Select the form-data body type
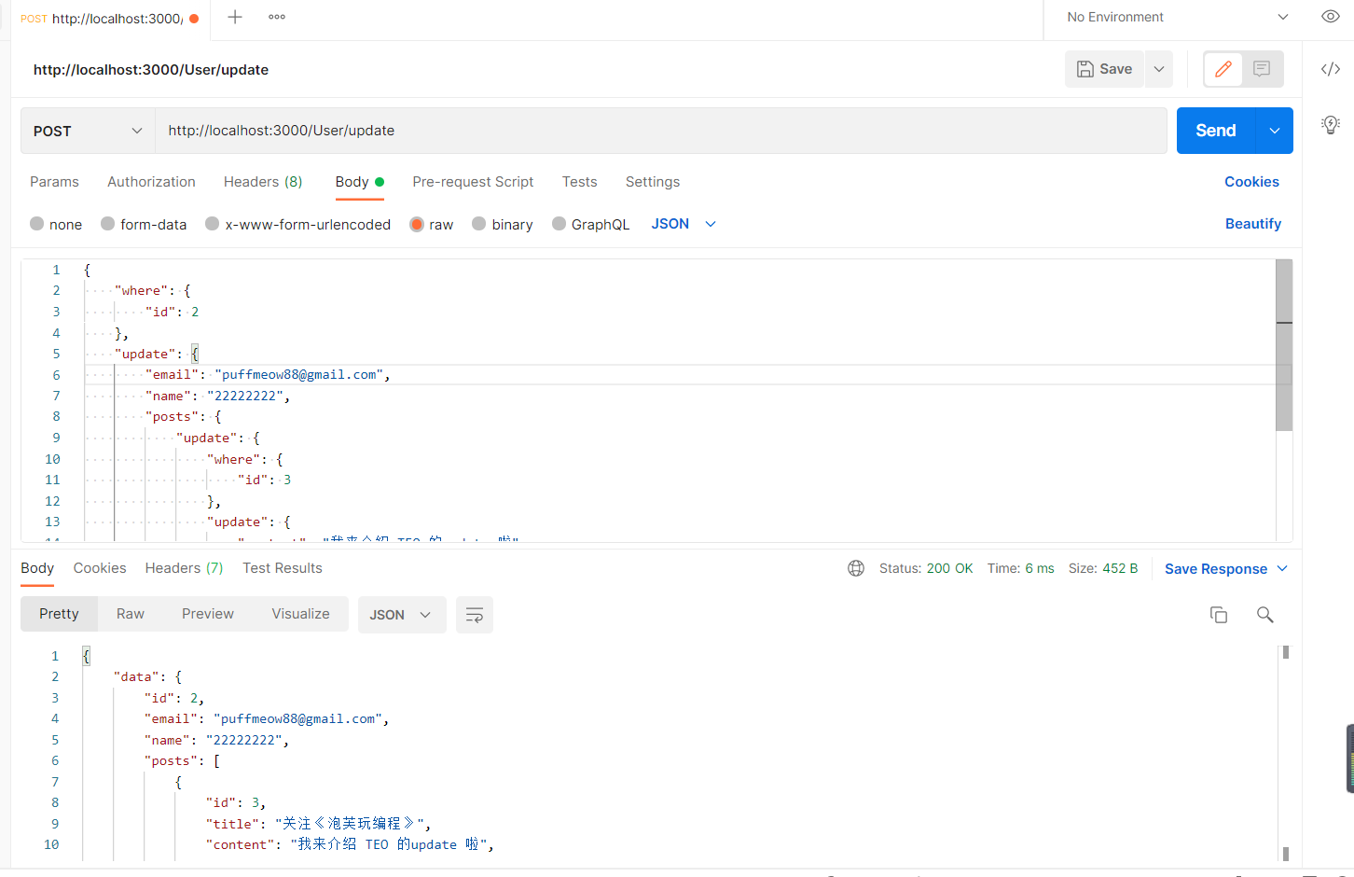The width and height of the screenshot is (1354, 877). tap(144, 224)
